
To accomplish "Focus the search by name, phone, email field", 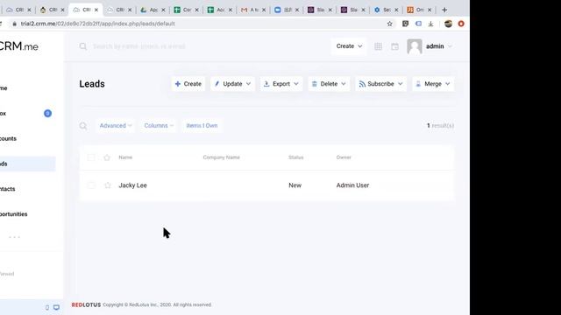I will coord(138,46).
